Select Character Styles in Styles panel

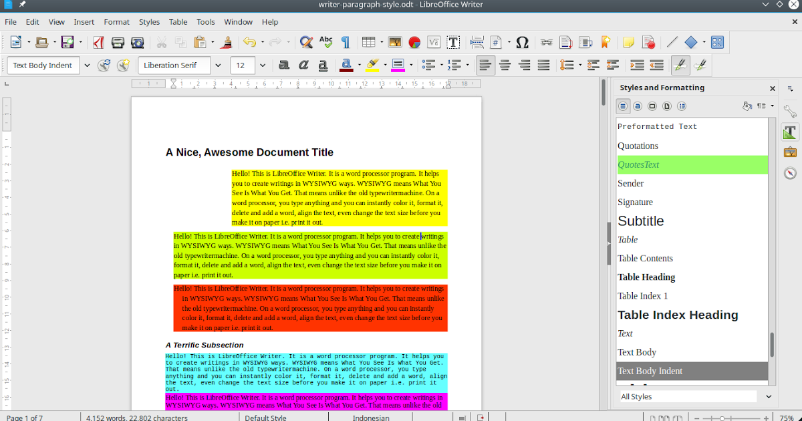637,106
